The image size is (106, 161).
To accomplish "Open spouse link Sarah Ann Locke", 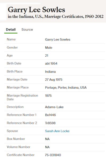I will click(57, 131).
